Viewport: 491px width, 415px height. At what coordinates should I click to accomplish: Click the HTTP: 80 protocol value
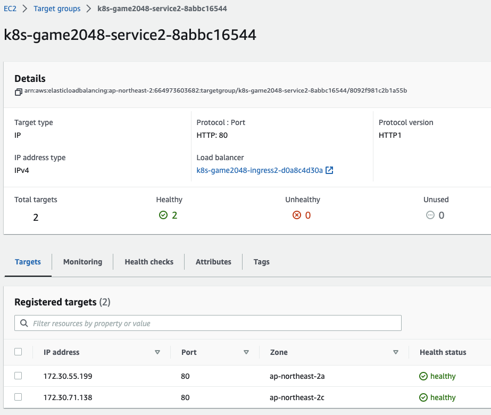click(x=212, y=135)
